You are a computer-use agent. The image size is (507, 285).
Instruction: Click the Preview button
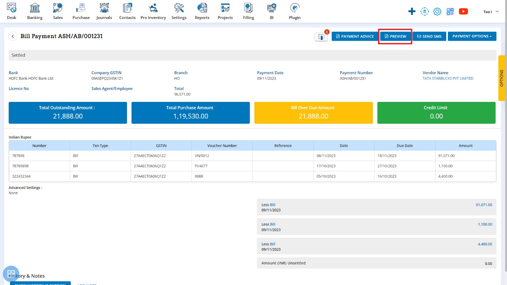tap(395, 36)
